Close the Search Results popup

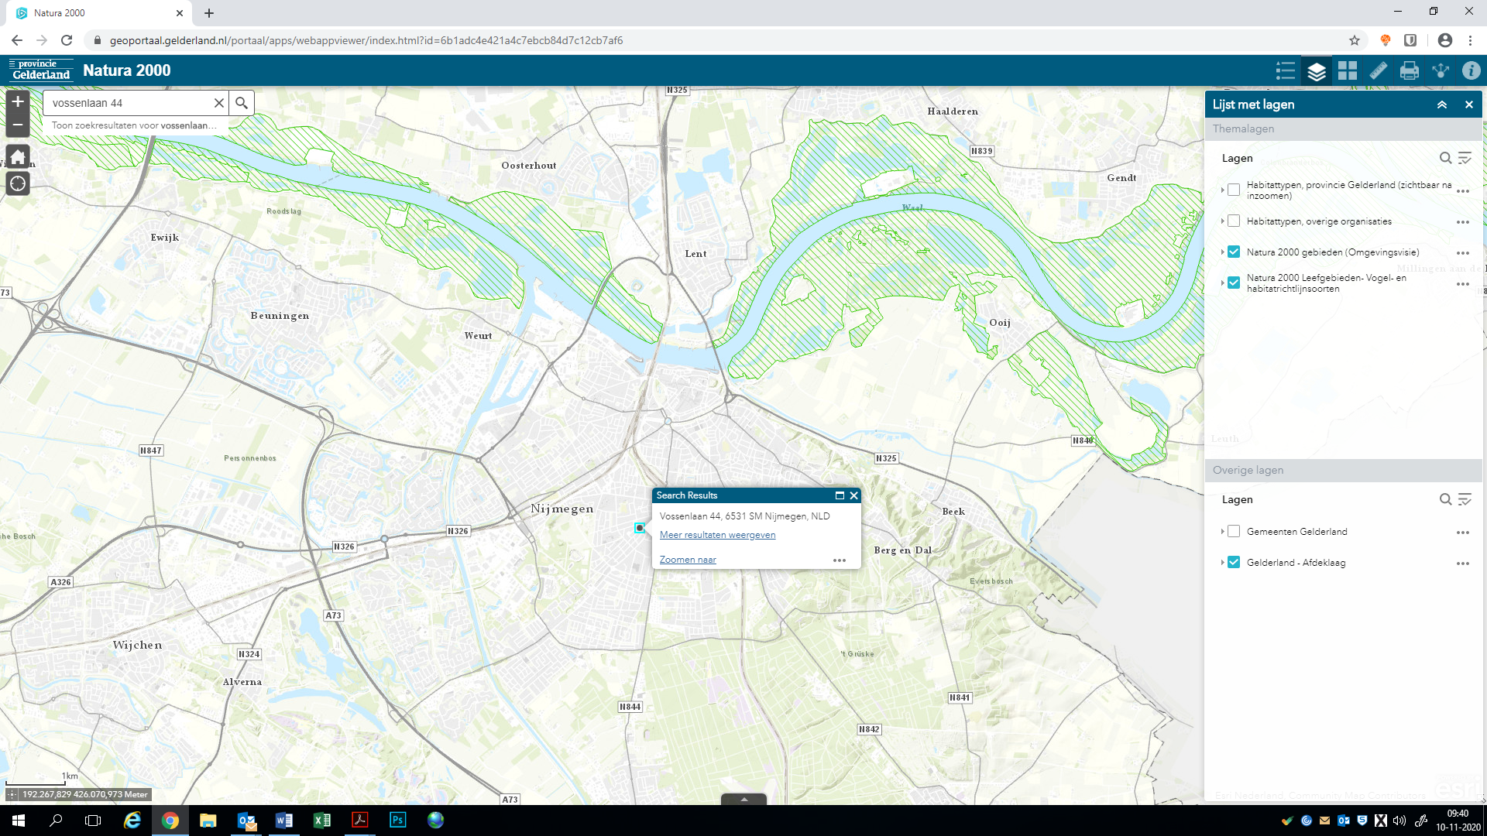853,495
